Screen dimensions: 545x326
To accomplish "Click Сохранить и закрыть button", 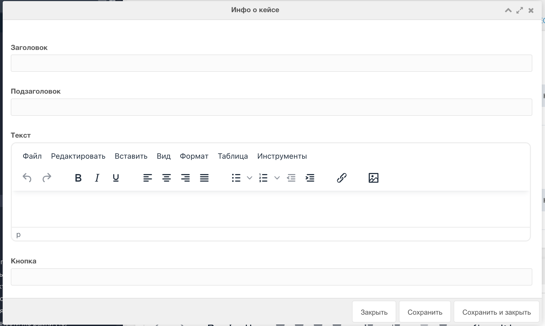I will tap(496, 312).
